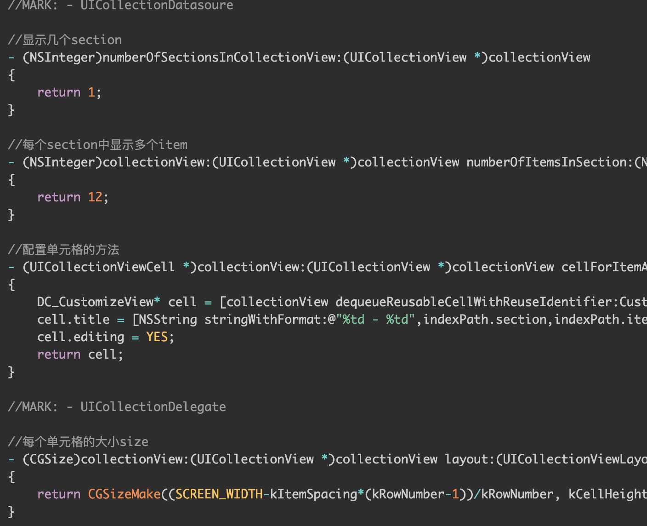Click the numberOfItemsInSection parameter label
Viewport: 647px width, 526px height.
coord(546,162)
